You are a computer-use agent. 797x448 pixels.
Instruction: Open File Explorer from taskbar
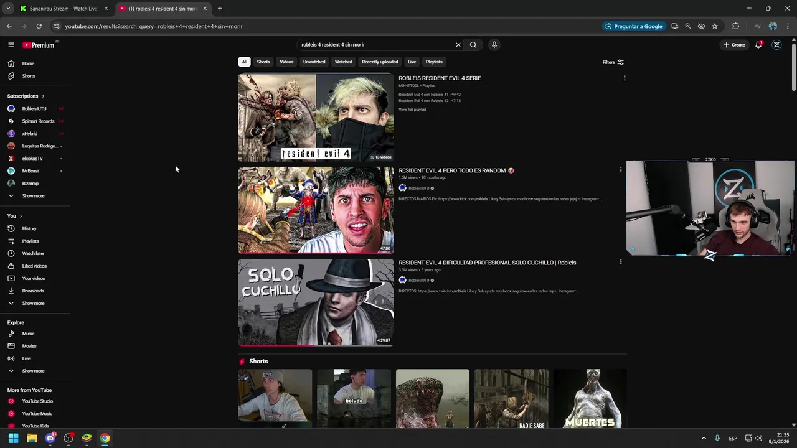tap(32, 438)
